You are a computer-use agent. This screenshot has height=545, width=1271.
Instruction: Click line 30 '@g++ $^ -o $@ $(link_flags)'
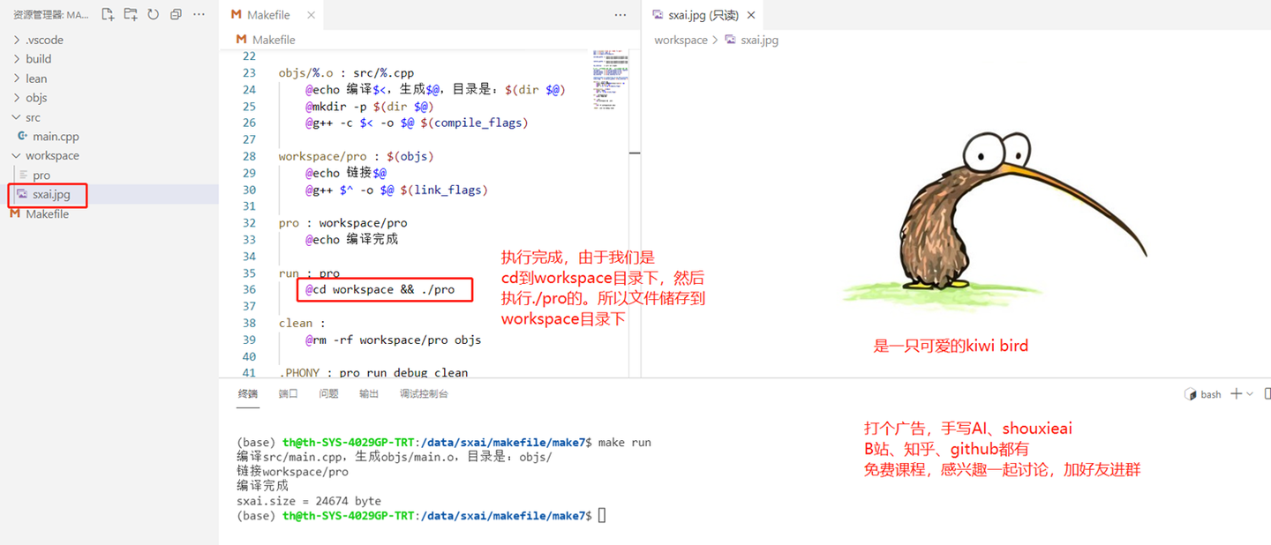[x=396, y=190]
